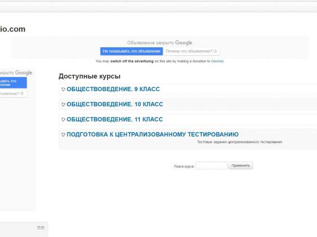
Task: Open the course ОБЩЕСТВОВЕДЕНИЕ. 10 КЛАСС
Action: point(115,104)
